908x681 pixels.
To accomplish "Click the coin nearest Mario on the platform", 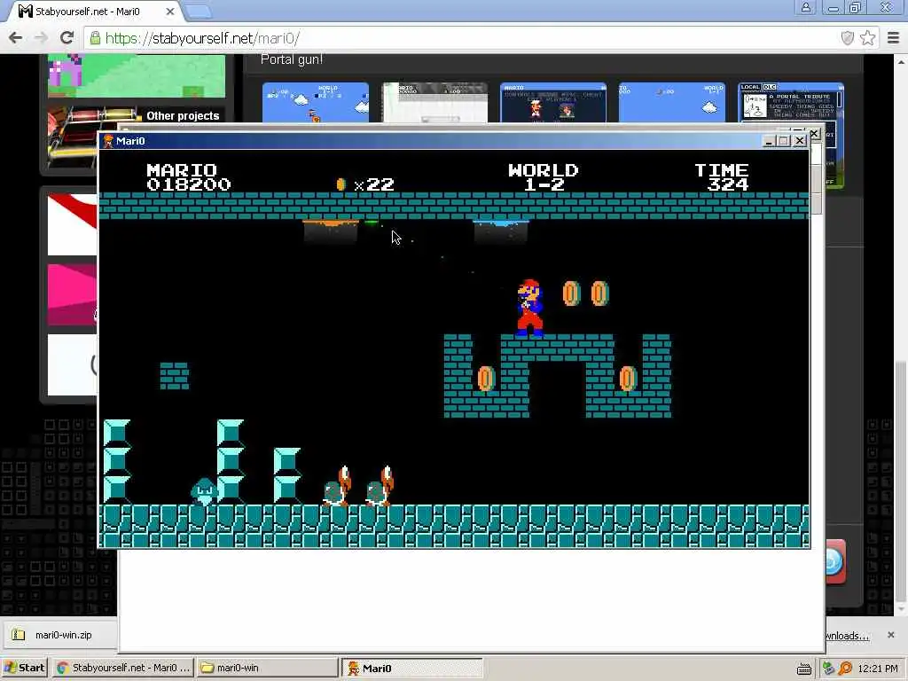I will [x=572, y=294].
